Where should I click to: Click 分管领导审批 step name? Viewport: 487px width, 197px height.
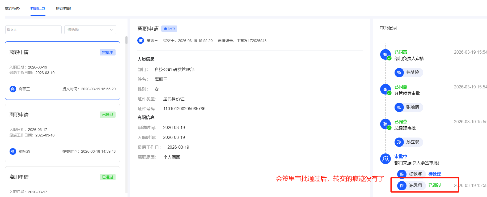[x=407, y=93]
